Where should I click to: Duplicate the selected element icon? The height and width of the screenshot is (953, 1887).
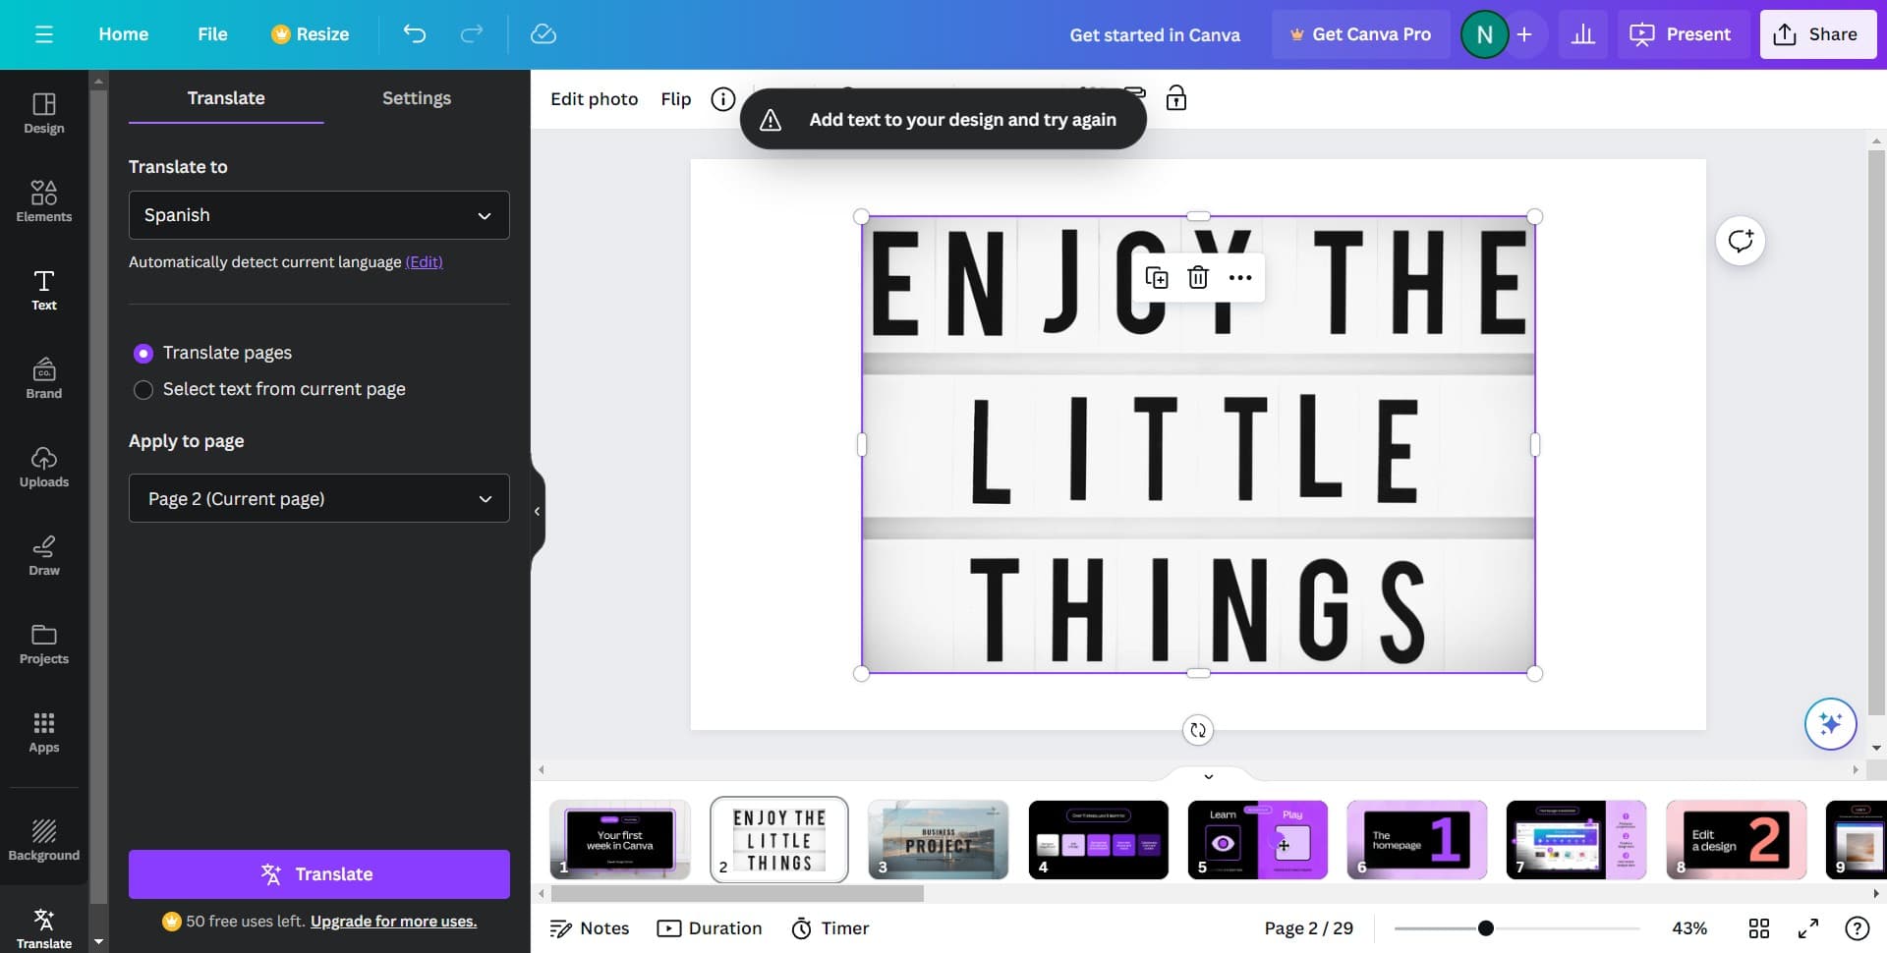tap(1156, 278)
